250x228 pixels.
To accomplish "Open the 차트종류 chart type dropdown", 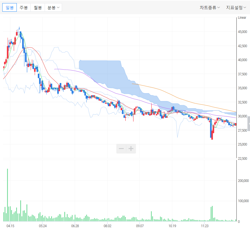I will [x=210, y=7].
